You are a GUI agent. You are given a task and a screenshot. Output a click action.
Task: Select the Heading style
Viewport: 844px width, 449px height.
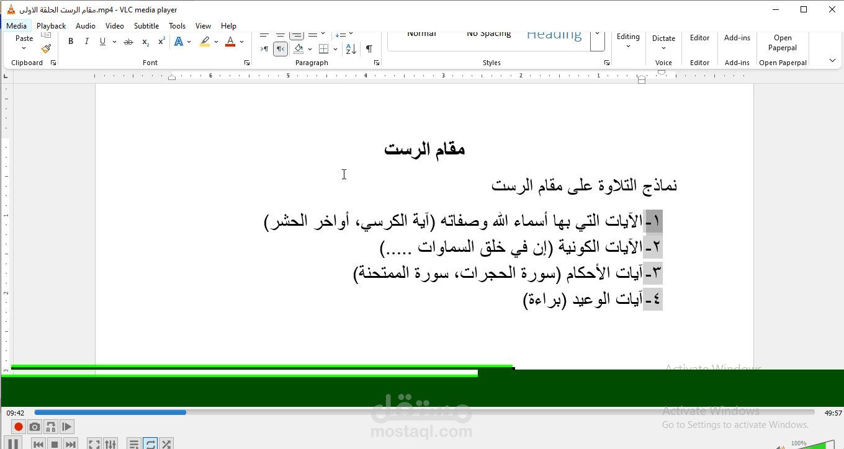click(x=554, y=35)
